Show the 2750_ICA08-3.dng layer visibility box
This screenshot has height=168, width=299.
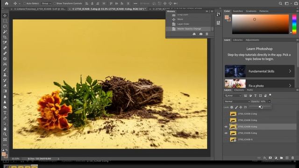point(226,120)
